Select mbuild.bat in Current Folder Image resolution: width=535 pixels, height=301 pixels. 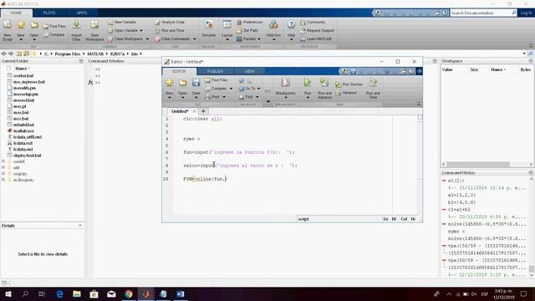(x=23, y=125)
